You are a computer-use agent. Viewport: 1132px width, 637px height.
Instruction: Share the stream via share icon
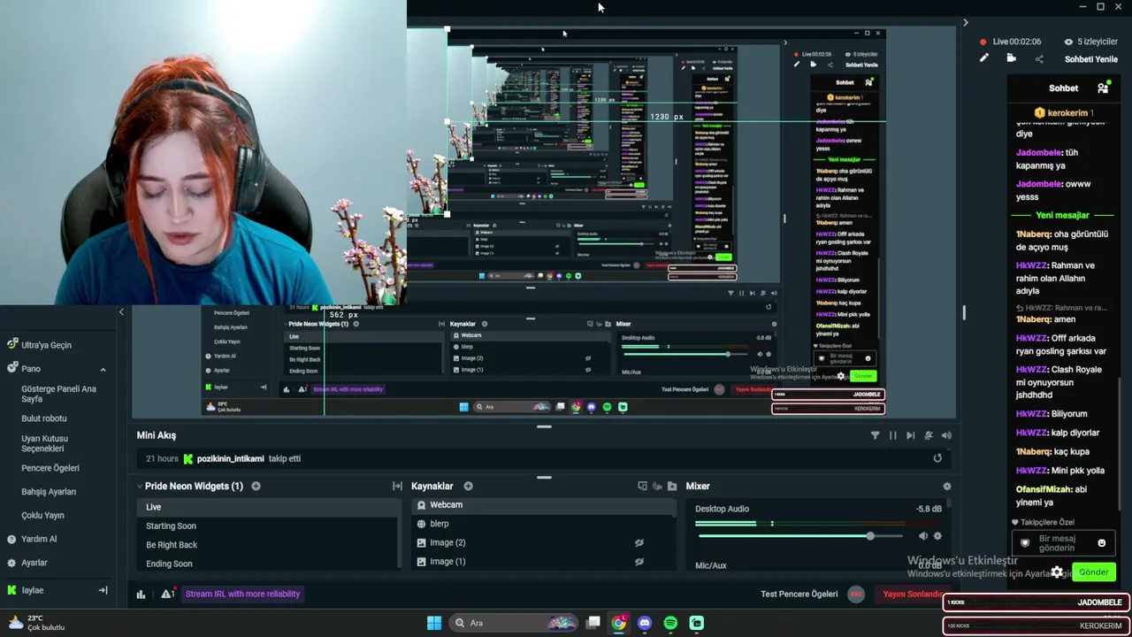tap(1038, 58)
